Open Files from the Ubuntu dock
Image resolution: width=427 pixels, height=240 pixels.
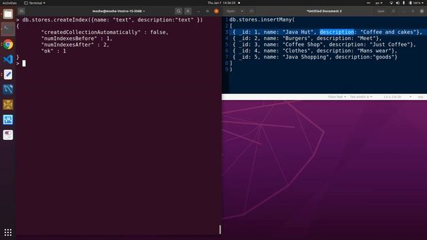[8, 14]
